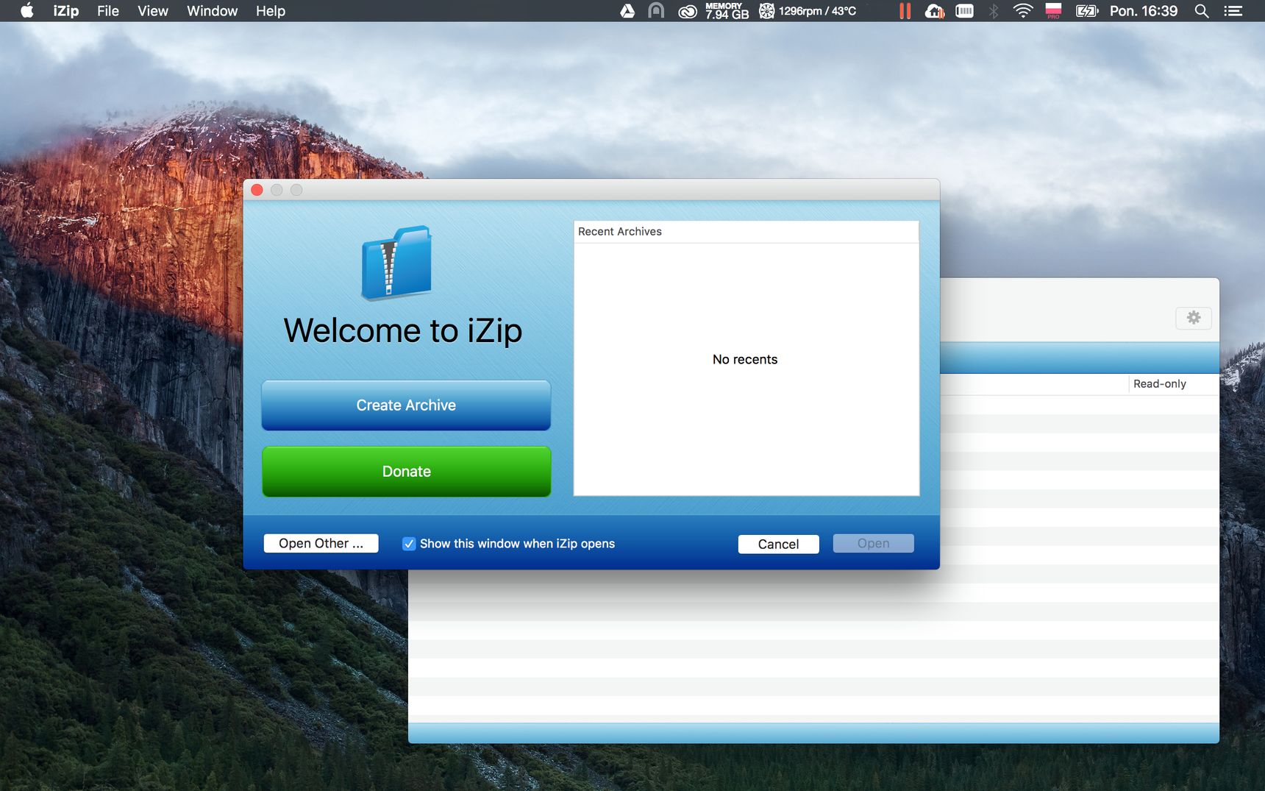This screenshot has width=1265, height=791.
Task: Open the Wi-Fi status menu
Action: point(1023,11)
